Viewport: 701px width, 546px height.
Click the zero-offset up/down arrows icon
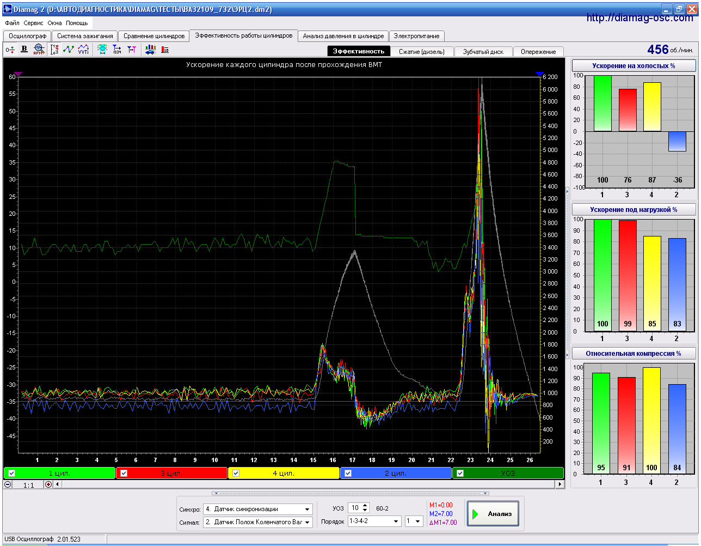(x=10, y=50)
